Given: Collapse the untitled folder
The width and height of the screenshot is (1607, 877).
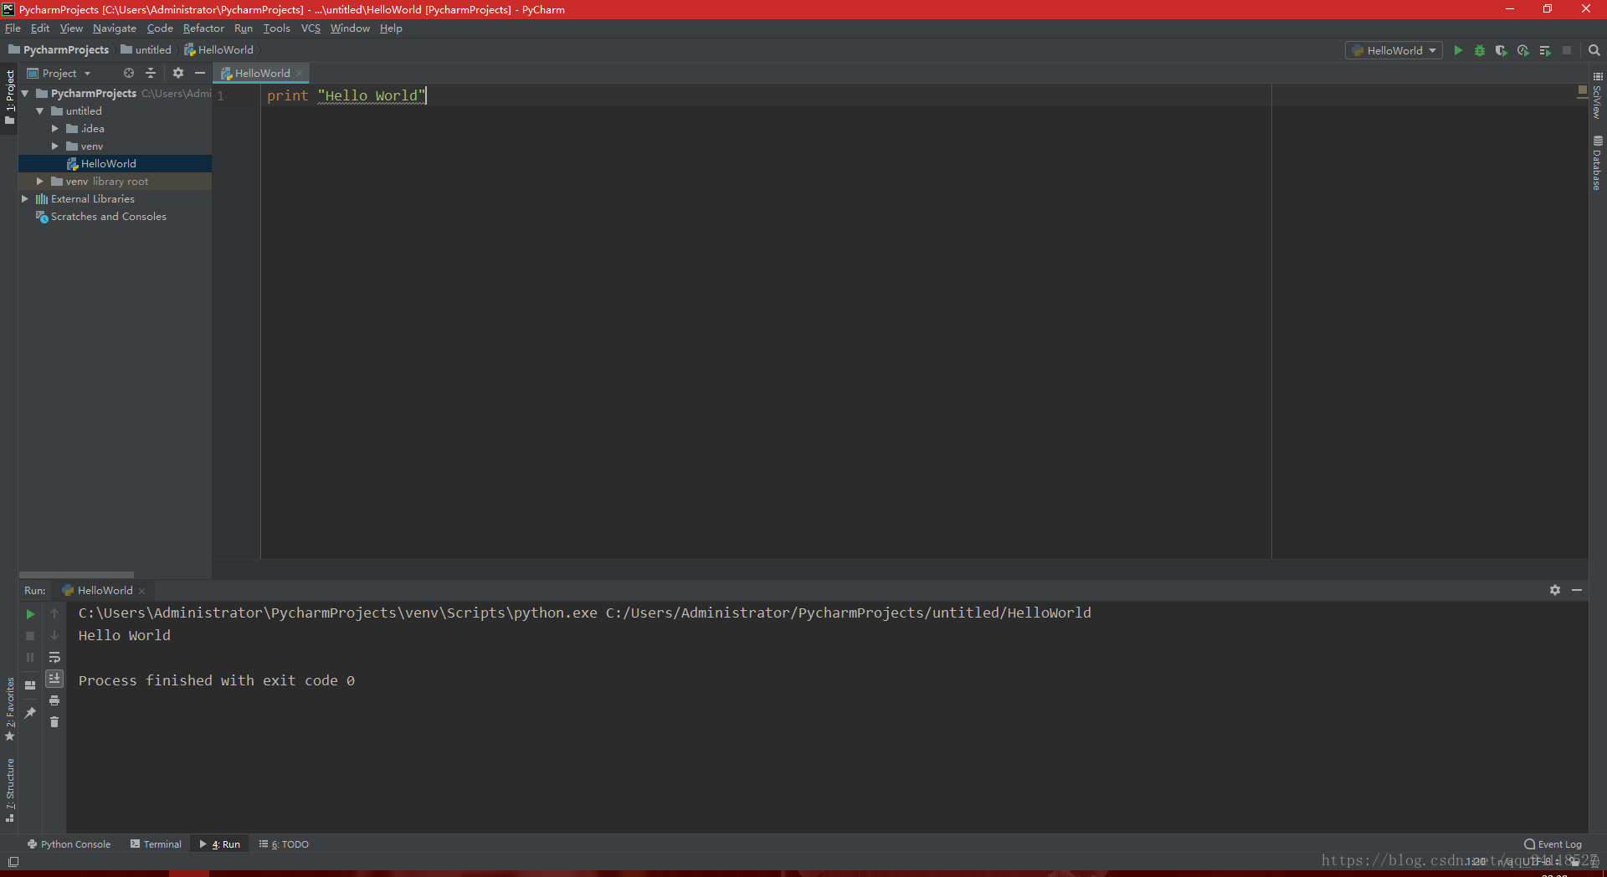Looking at the screenshot, I should coord(39,111).
